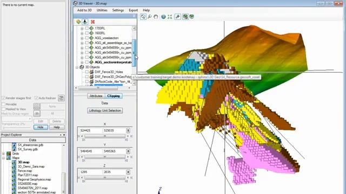Check the AGG_sectioninterpretation checkbox

[x=87, y=63]
